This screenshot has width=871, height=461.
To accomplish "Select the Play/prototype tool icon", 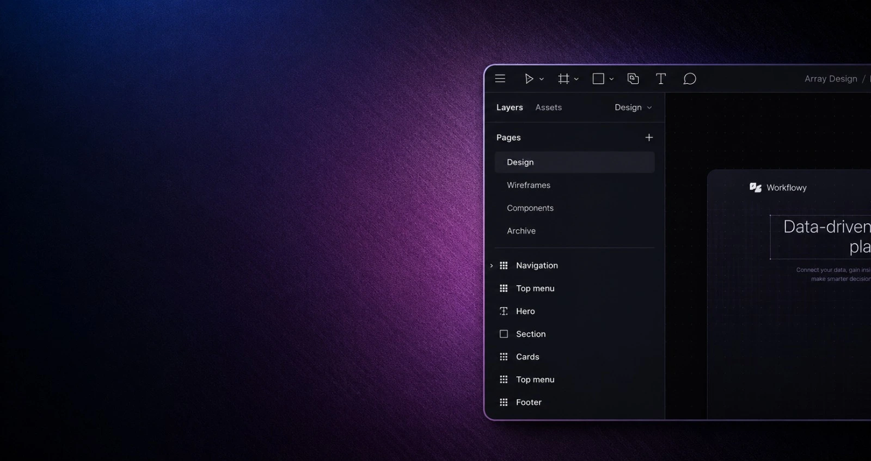I will click(x=529, y=79).
